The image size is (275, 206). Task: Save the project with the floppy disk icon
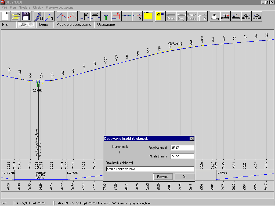26,16
